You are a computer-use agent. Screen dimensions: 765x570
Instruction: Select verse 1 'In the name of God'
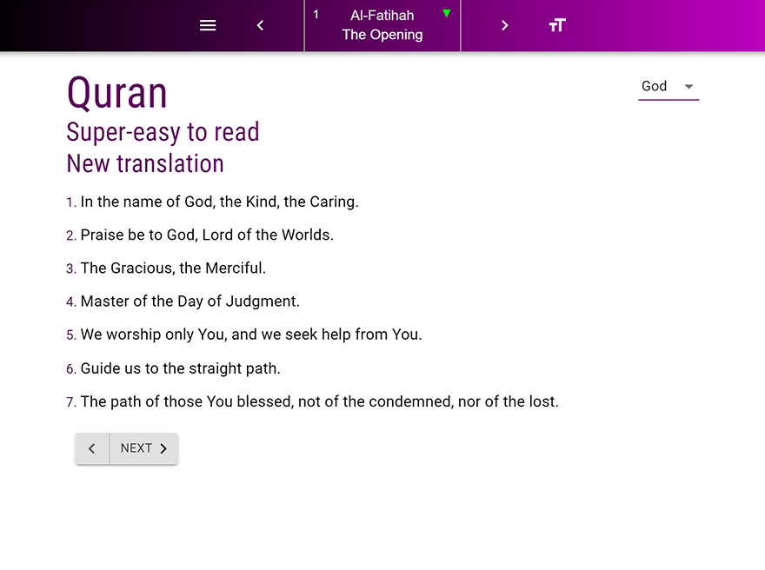click(212, 202)
